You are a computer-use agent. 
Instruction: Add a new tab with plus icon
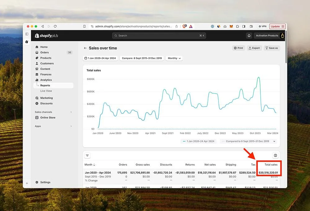click(27, 183)
